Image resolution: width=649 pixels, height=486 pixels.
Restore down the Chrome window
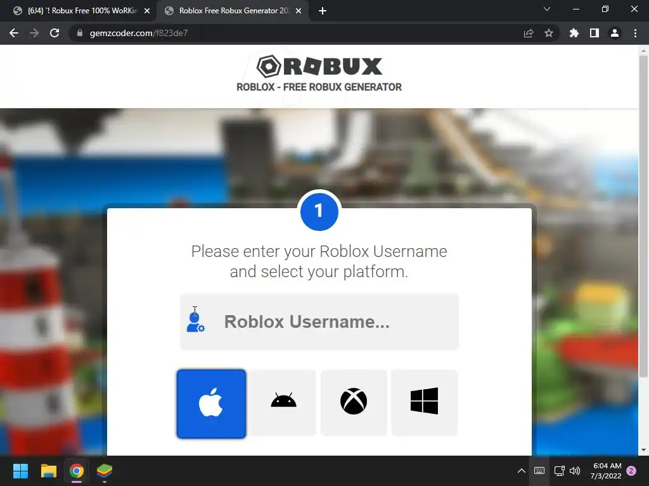[605, 9]
